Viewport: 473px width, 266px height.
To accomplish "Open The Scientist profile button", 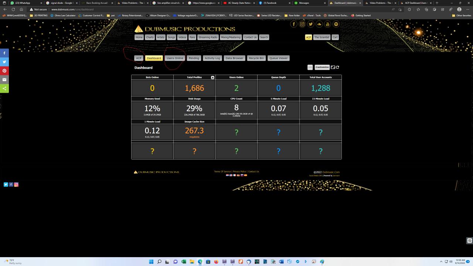I will point(322,37).
